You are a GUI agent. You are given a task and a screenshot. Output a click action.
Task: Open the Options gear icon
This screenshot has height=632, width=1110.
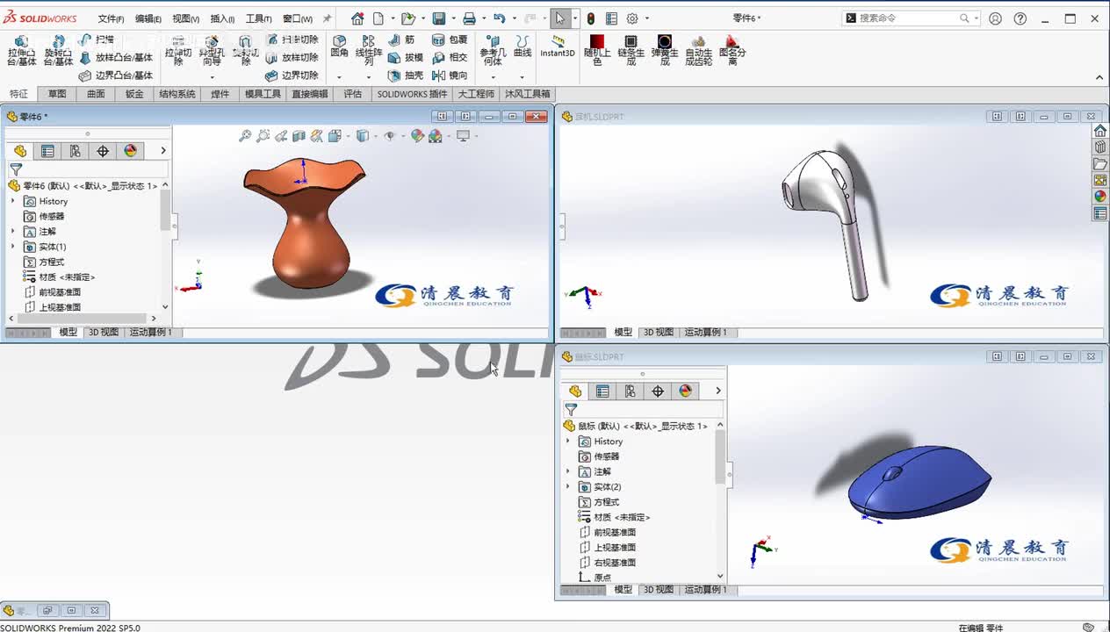(632, 18)
